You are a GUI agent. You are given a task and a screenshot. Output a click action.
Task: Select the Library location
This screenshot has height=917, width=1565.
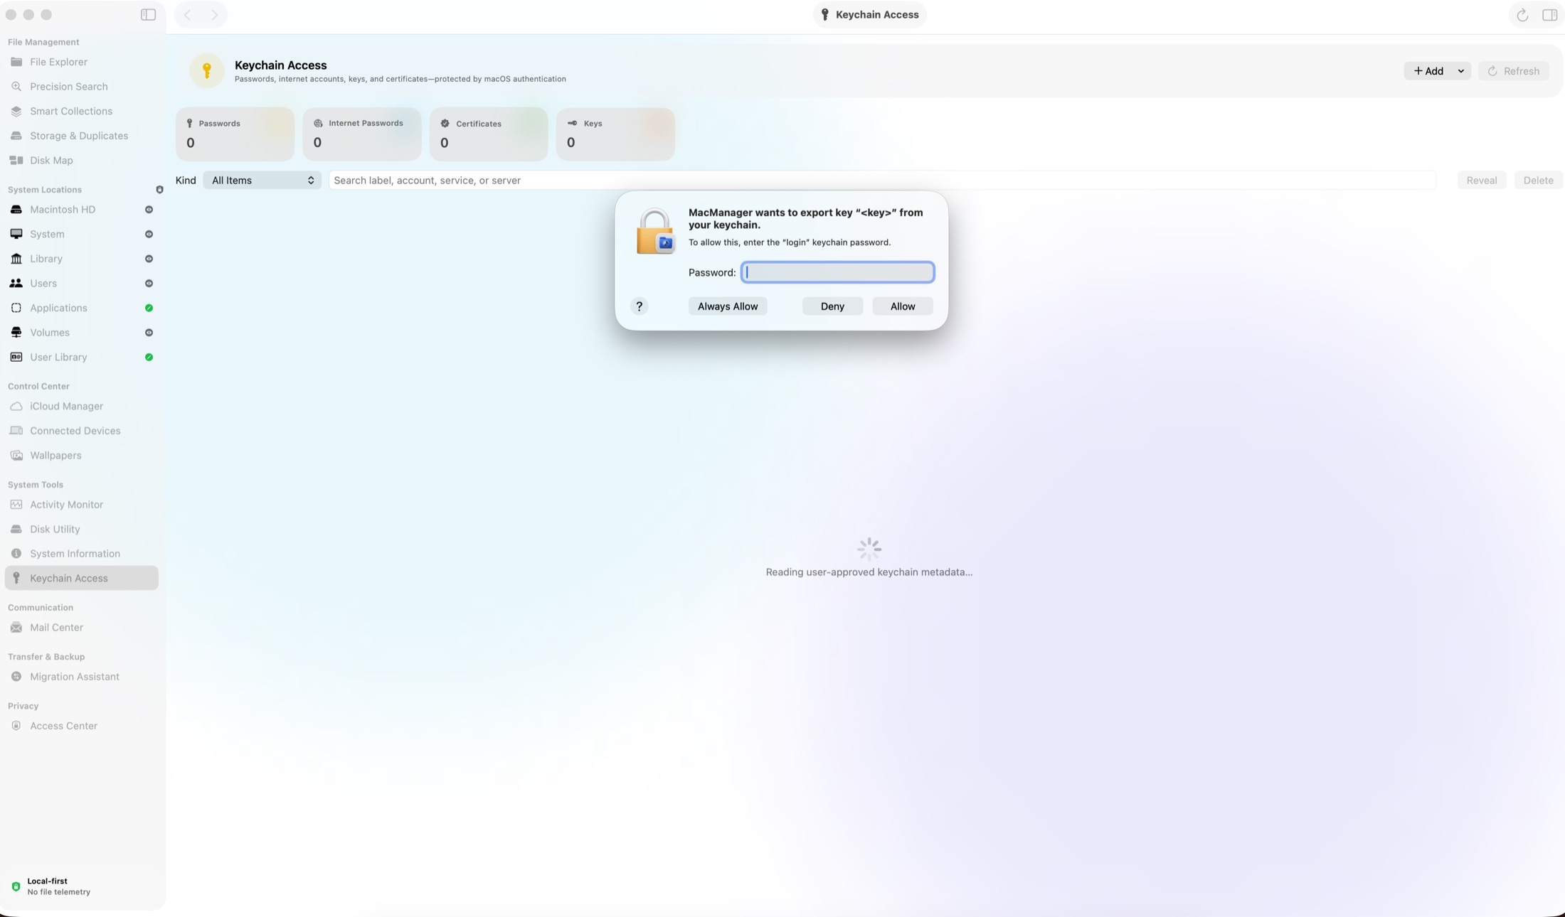(81, 259)
